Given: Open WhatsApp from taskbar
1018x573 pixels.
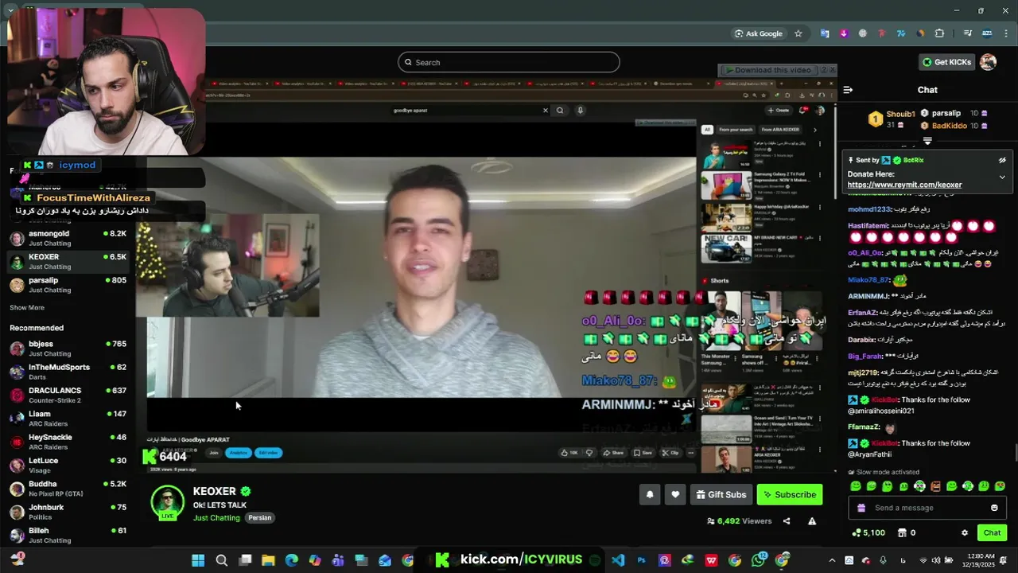Looking at the screenshot, I should [x=758, y=560].
